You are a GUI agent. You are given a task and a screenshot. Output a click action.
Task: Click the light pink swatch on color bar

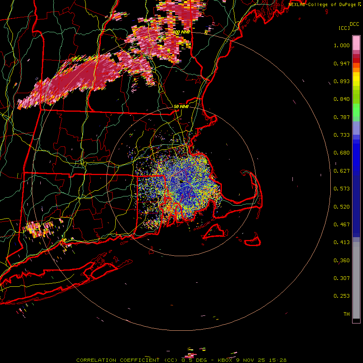(x=356, y=43)
